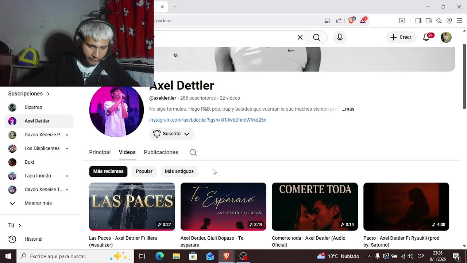Screen dimensions: 467x263
Task: Click the tab search icon in browser toolbar
Action: 402,21
